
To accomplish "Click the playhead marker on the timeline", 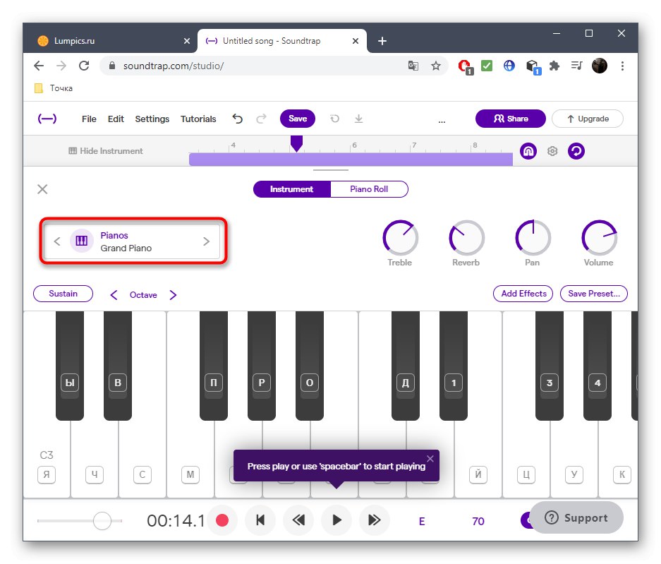I will [297, 143].
